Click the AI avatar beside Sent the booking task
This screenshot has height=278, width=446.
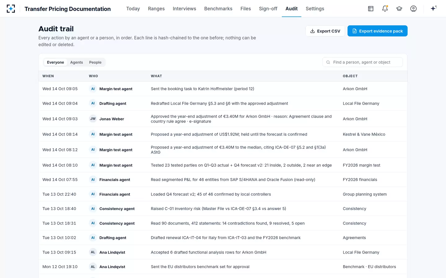[93, 89]
